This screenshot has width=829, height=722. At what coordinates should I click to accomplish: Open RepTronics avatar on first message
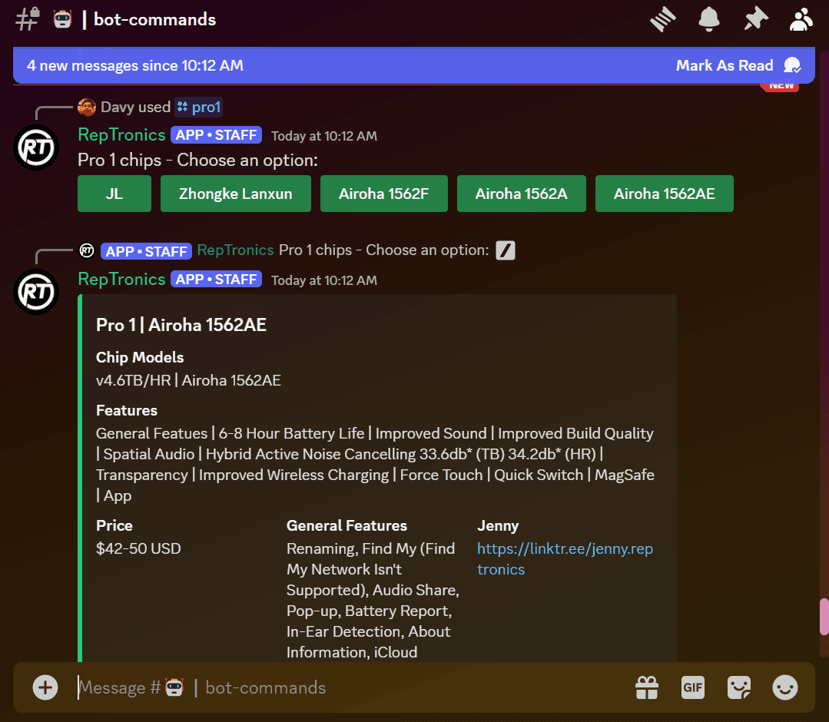[x=36, y=147]
